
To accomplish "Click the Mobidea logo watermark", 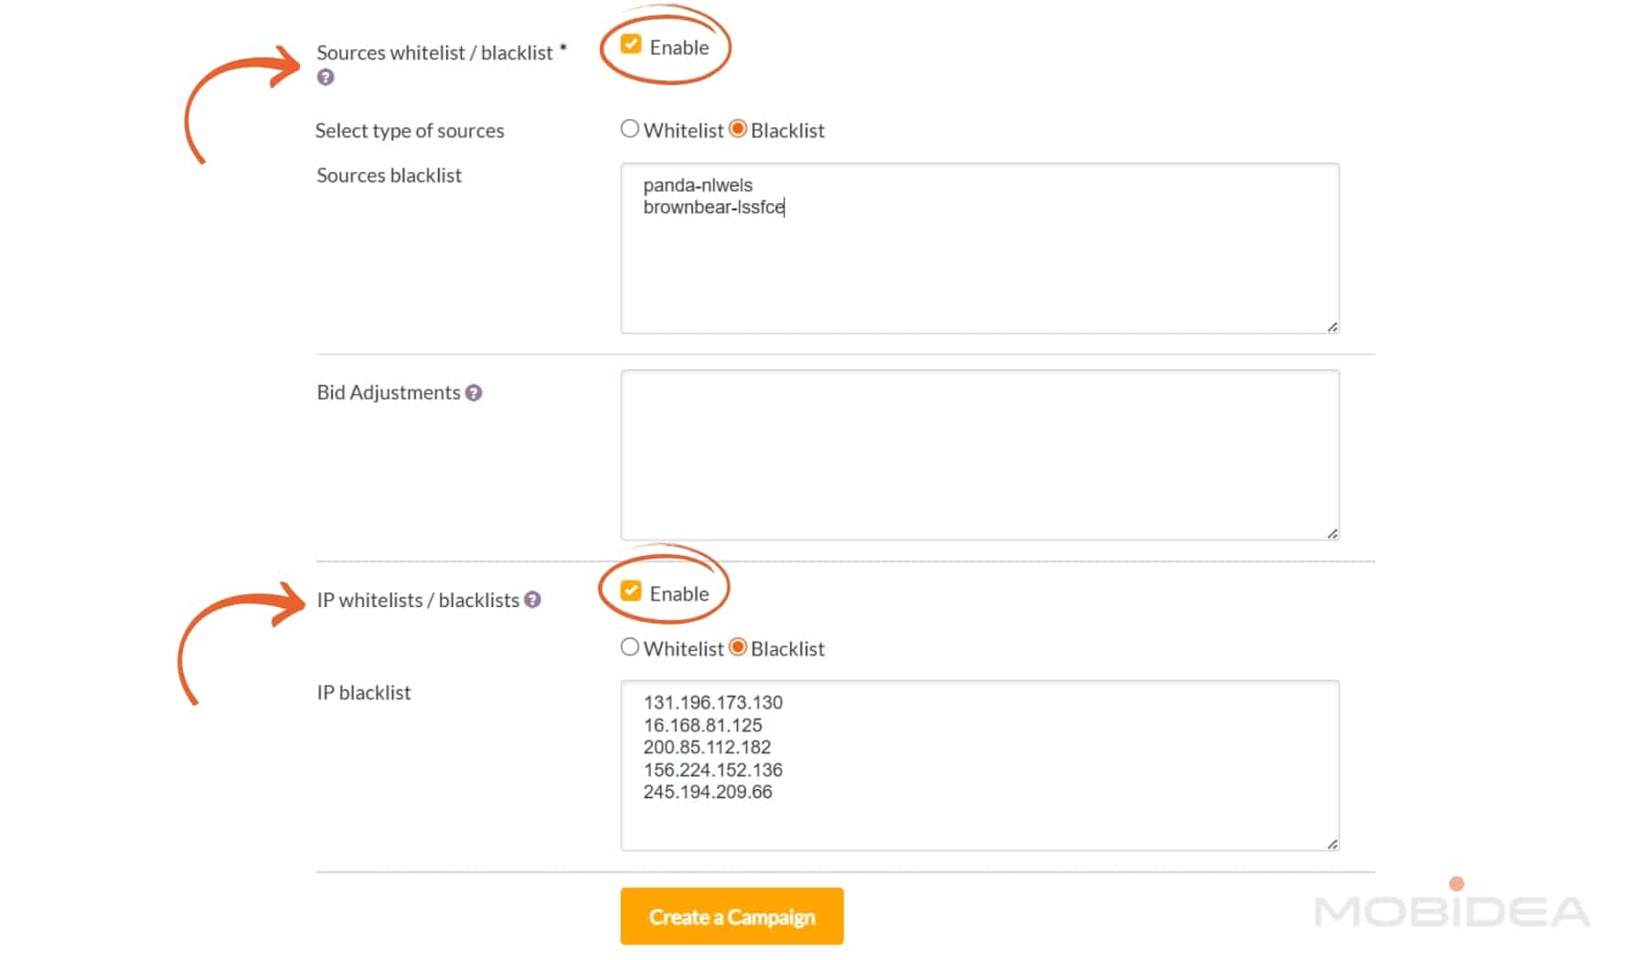I will (1452, 910).
